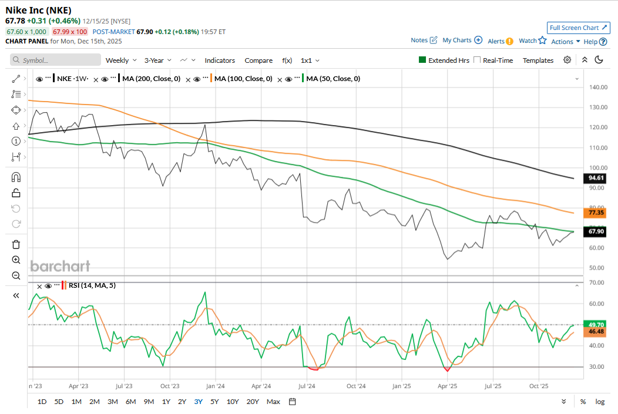Open the Weekly frequency dropdown
Viewport: 618px width, 414px height.
(120, 60)
